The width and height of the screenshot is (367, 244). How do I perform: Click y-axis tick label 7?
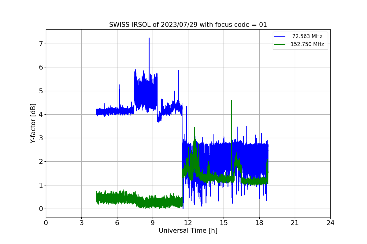(41, 44)
